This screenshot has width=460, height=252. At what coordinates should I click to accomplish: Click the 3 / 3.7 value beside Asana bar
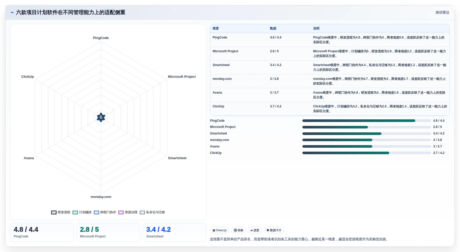(437, 146)
